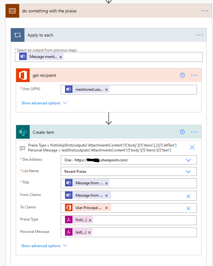Remove the 'Message menti...' token from output field
This screenshot has height=266, width=213.
pyautogui.click(x=61, y=57)
